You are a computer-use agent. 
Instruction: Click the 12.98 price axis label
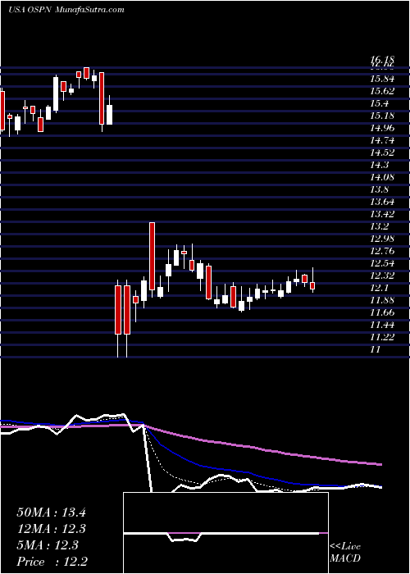[382, 239]
